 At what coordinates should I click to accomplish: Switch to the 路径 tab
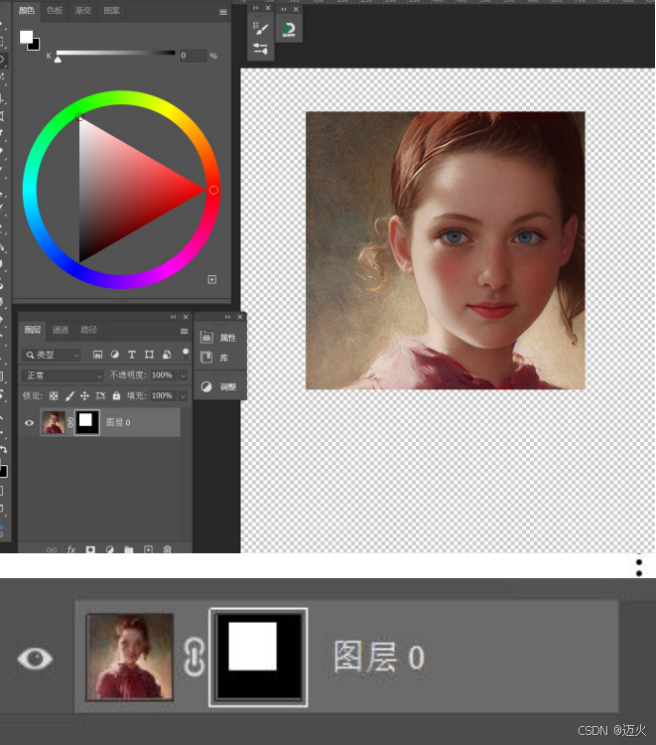(88, 330)
